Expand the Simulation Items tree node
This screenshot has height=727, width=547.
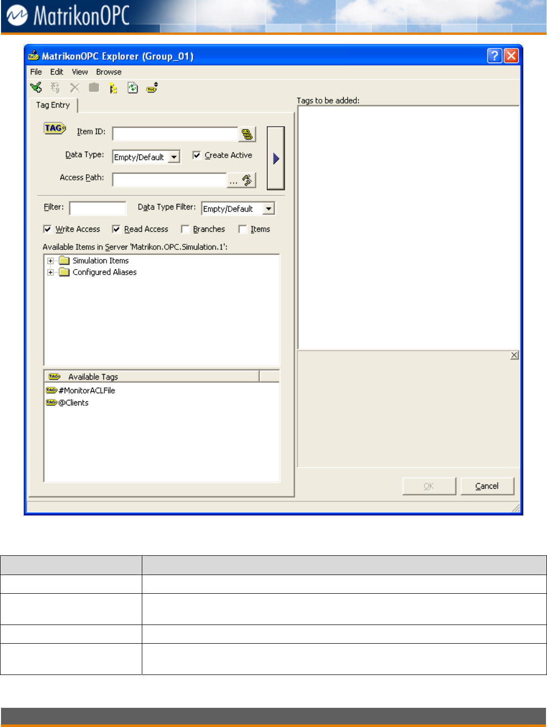[x=50, y=261]
